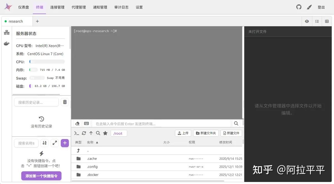Search files with the magnifier icon

coord(98,133)
